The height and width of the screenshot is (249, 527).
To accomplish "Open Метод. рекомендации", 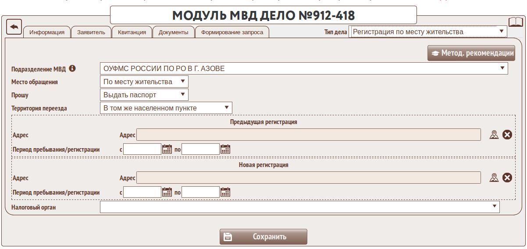I will [x=471, y=53].
